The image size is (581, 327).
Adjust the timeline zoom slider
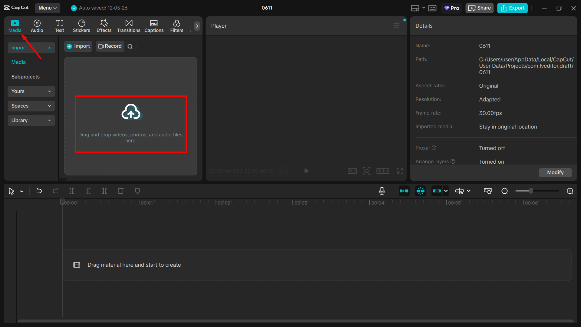pos(531,191)
